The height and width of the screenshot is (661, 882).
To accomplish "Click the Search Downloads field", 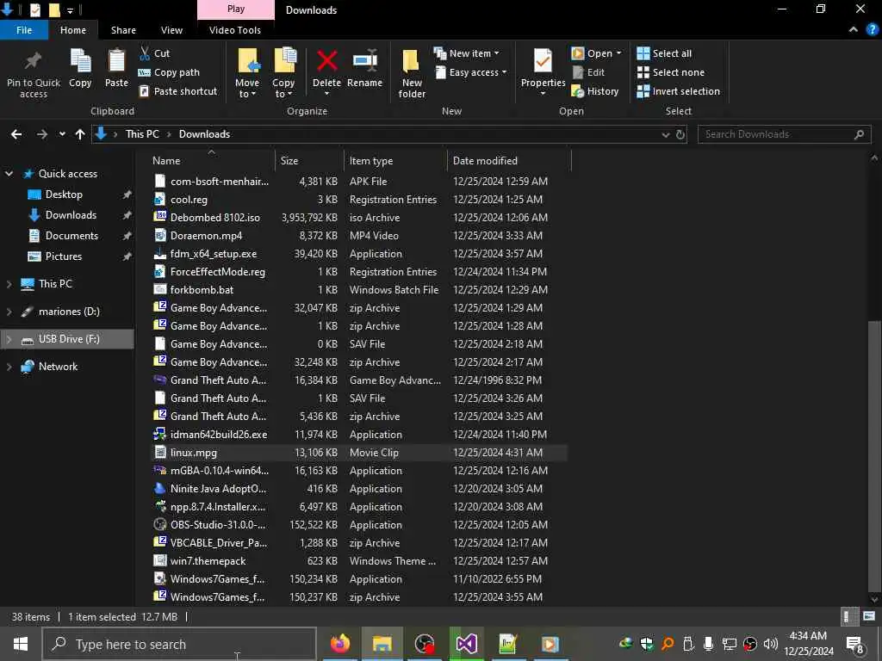I will pyautogui.click(x=784, y=134).
